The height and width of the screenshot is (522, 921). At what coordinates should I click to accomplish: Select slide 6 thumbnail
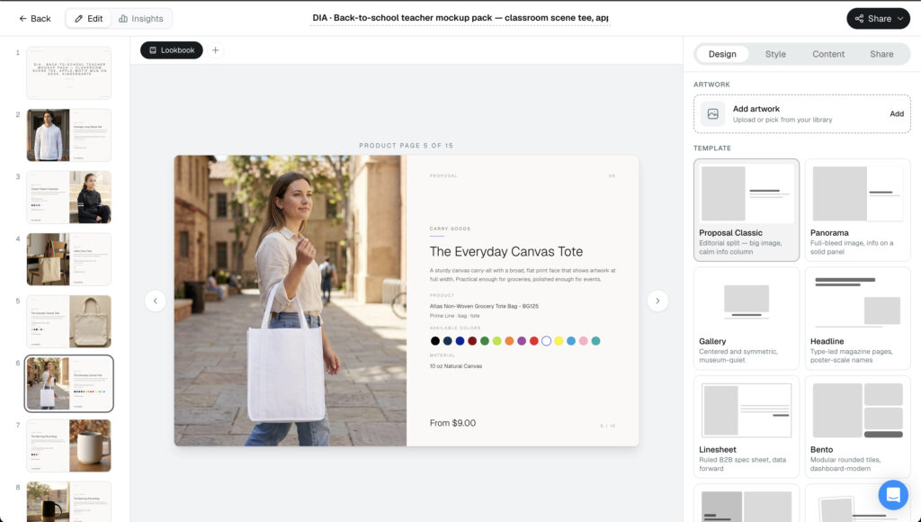68,383
